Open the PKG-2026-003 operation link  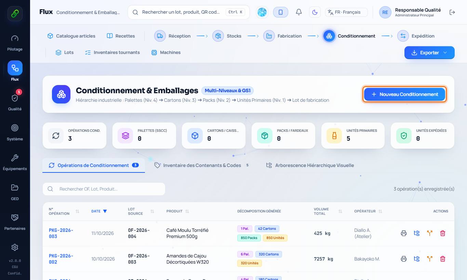click(61, 233)
